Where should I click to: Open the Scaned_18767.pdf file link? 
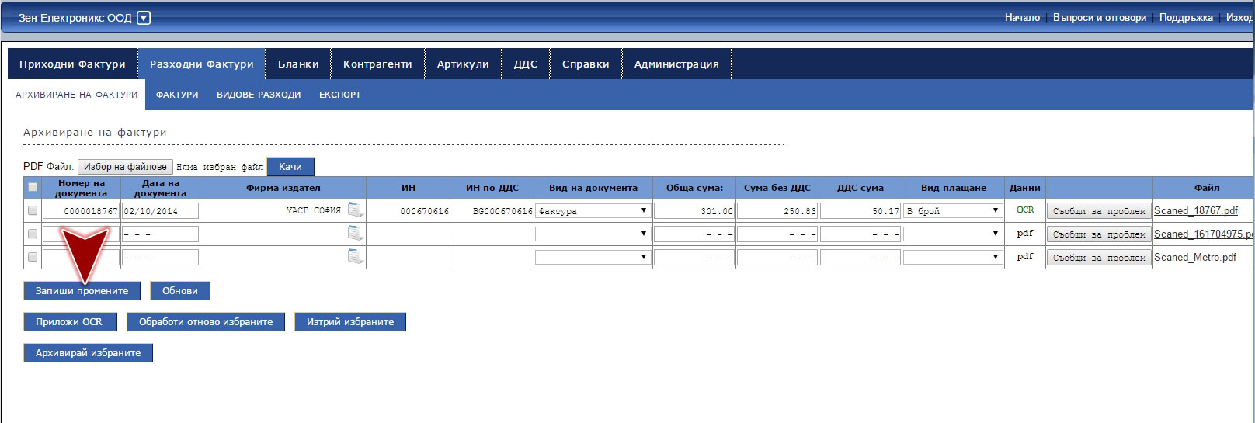(1195, 210)
